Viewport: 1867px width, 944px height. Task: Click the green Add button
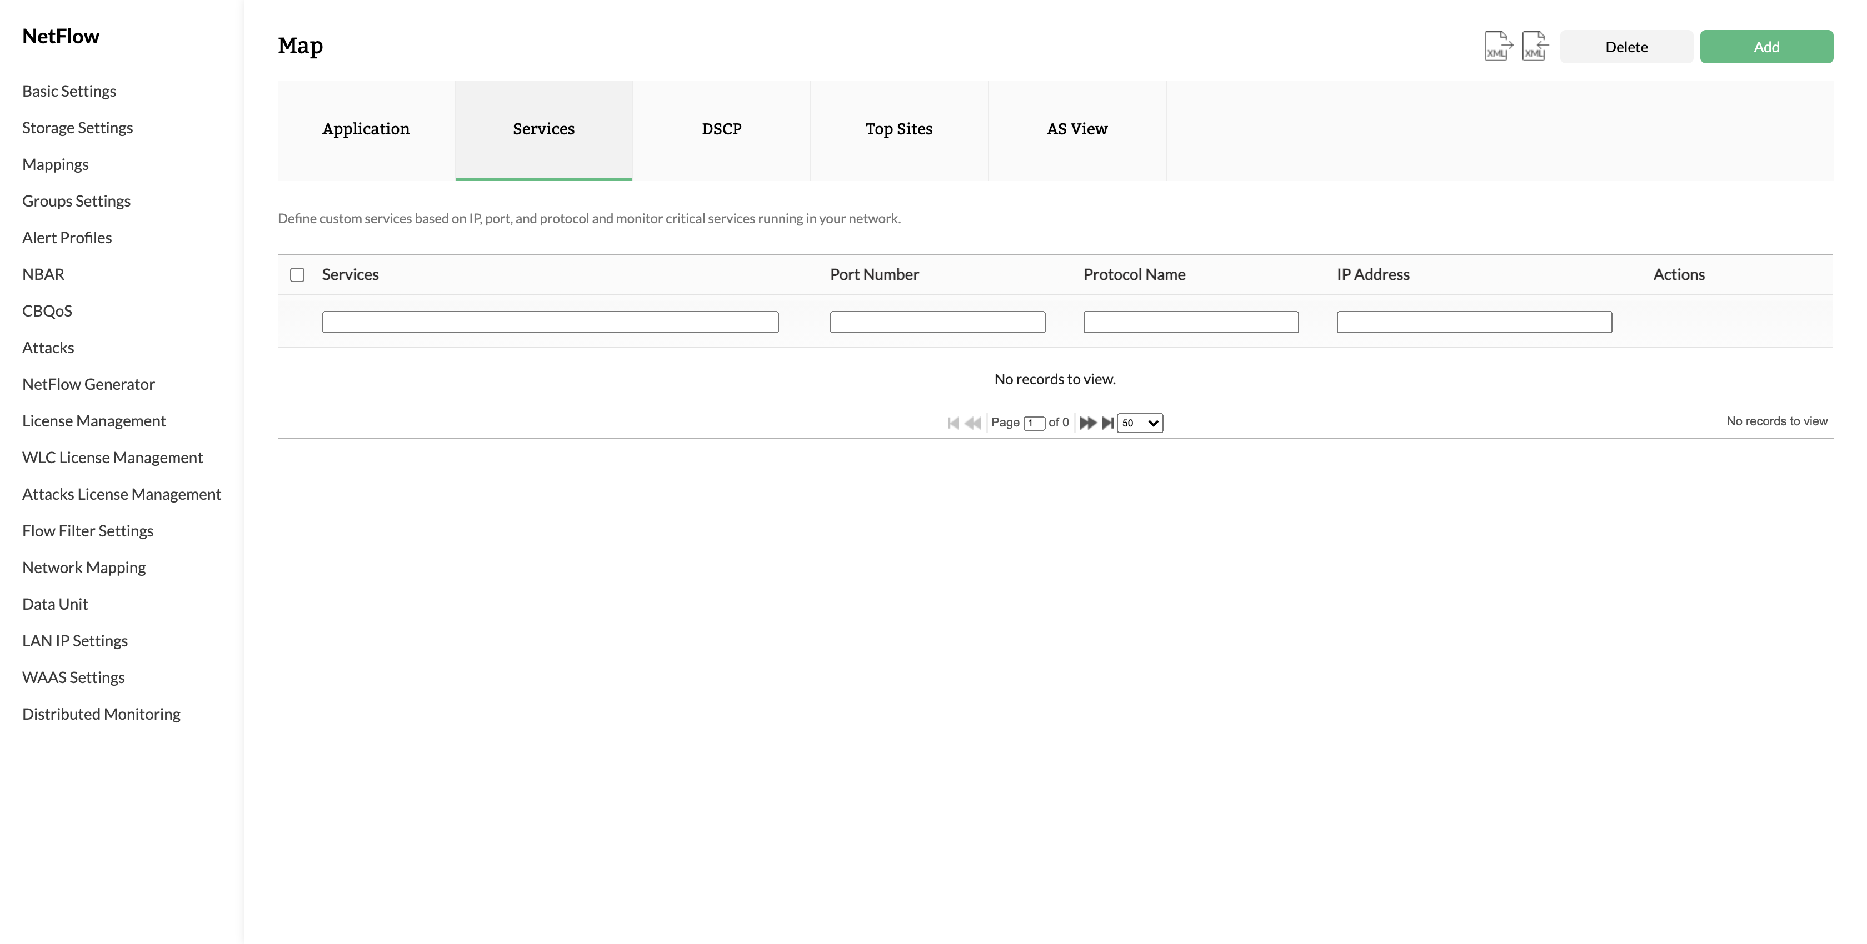pyautogui.click(x=1766, y=47)
